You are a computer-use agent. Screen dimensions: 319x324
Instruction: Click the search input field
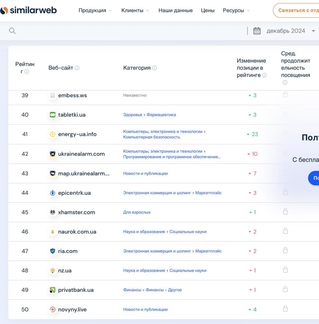click(x=127, y=31)
